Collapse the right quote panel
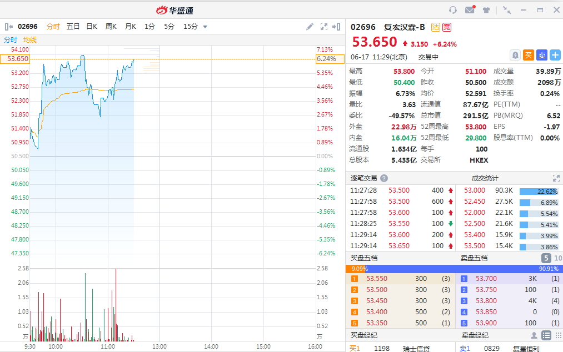 pos(336,27)
